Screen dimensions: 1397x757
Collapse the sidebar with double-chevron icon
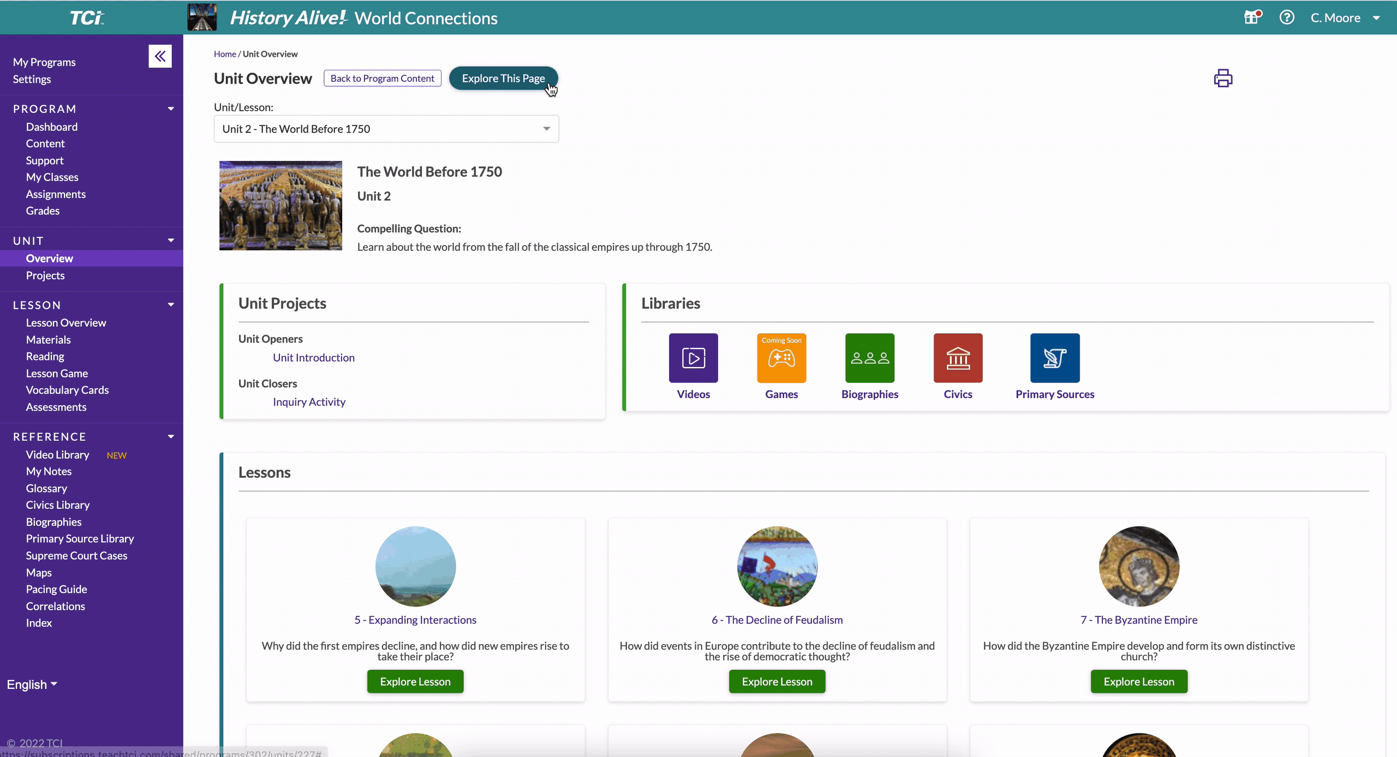[x=160, y=56]
